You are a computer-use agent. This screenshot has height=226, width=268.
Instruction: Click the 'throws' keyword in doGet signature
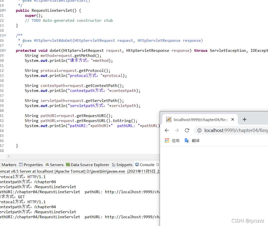201,51
